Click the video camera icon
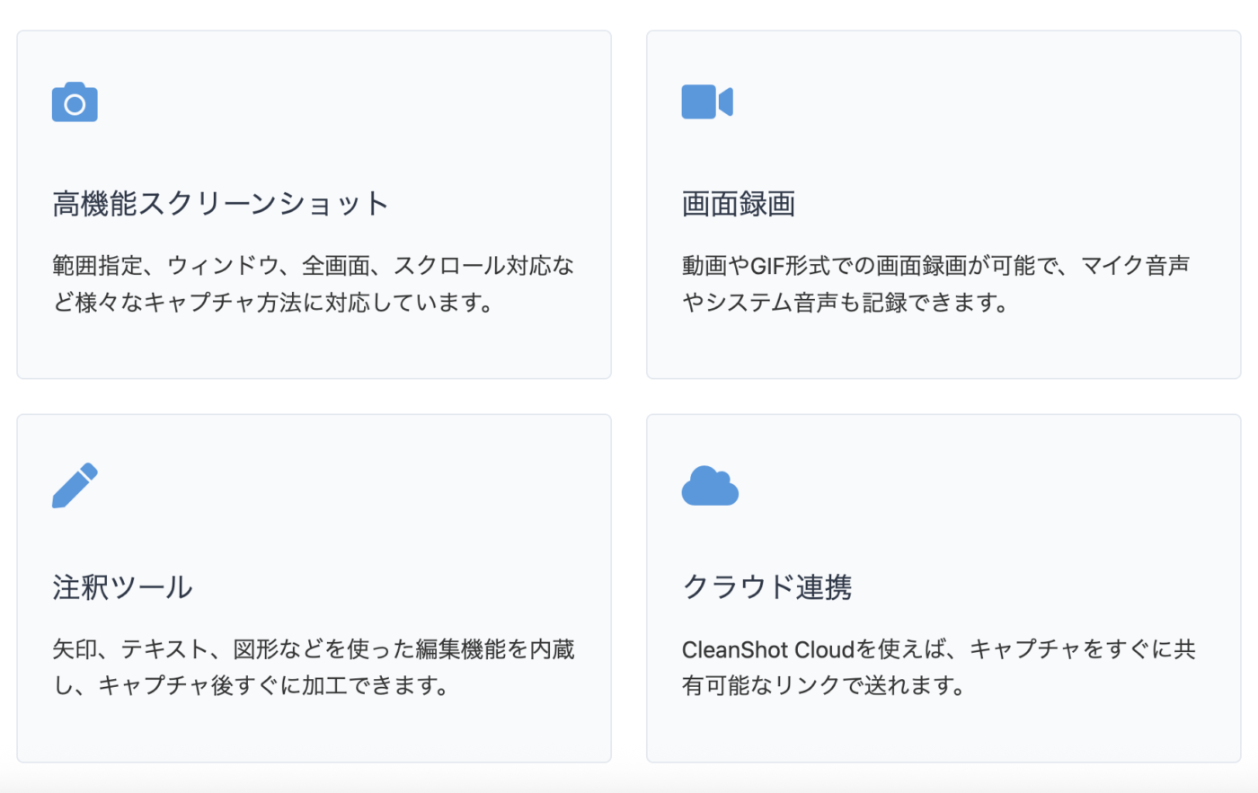Screen dimensions: 1258x793 (x=707, y=102)
